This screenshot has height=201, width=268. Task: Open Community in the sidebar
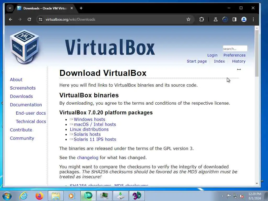tap(22, 138)
